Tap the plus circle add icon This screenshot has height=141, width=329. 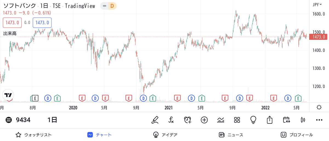pos(204,120)
